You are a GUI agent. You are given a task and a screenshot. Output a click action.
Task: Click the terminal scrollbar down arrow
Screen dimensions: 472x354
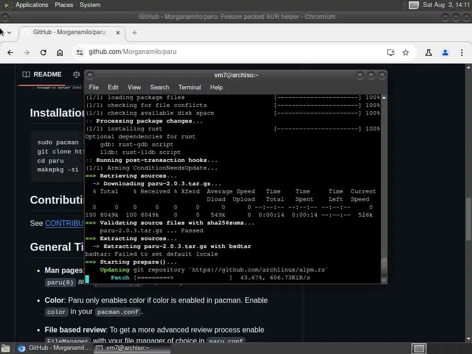pos(384,281)
